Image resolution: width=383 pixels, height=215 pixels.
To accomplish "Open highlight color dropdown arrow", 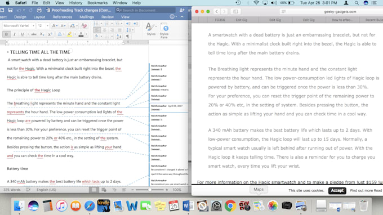I will tap(75, 34).
